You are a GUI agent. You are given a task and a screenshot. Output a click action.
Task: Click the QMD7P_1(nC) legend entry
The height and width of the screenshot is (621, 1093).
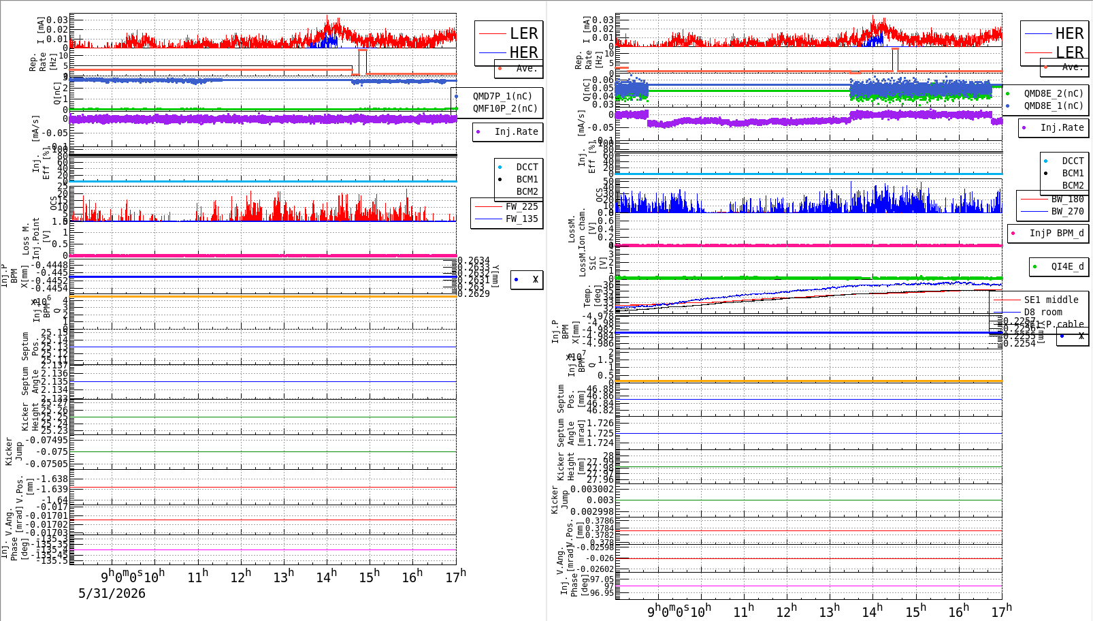(x=502, y=96)
